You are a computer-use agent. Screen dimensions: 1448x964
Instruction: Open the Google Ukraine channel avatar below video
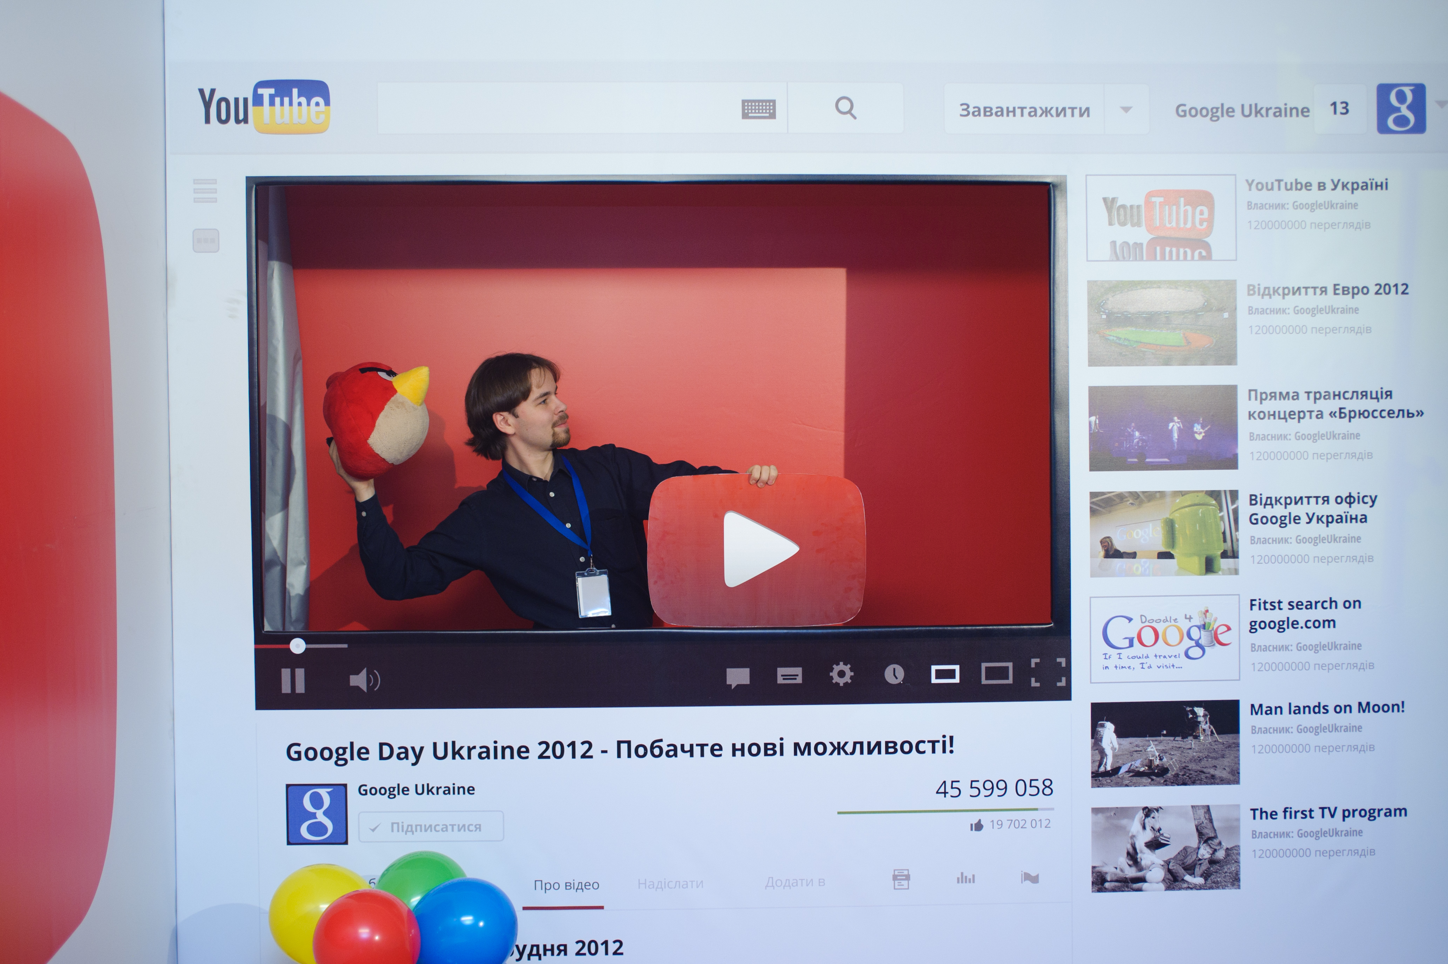pyautogui.click(x=317, y=814)
